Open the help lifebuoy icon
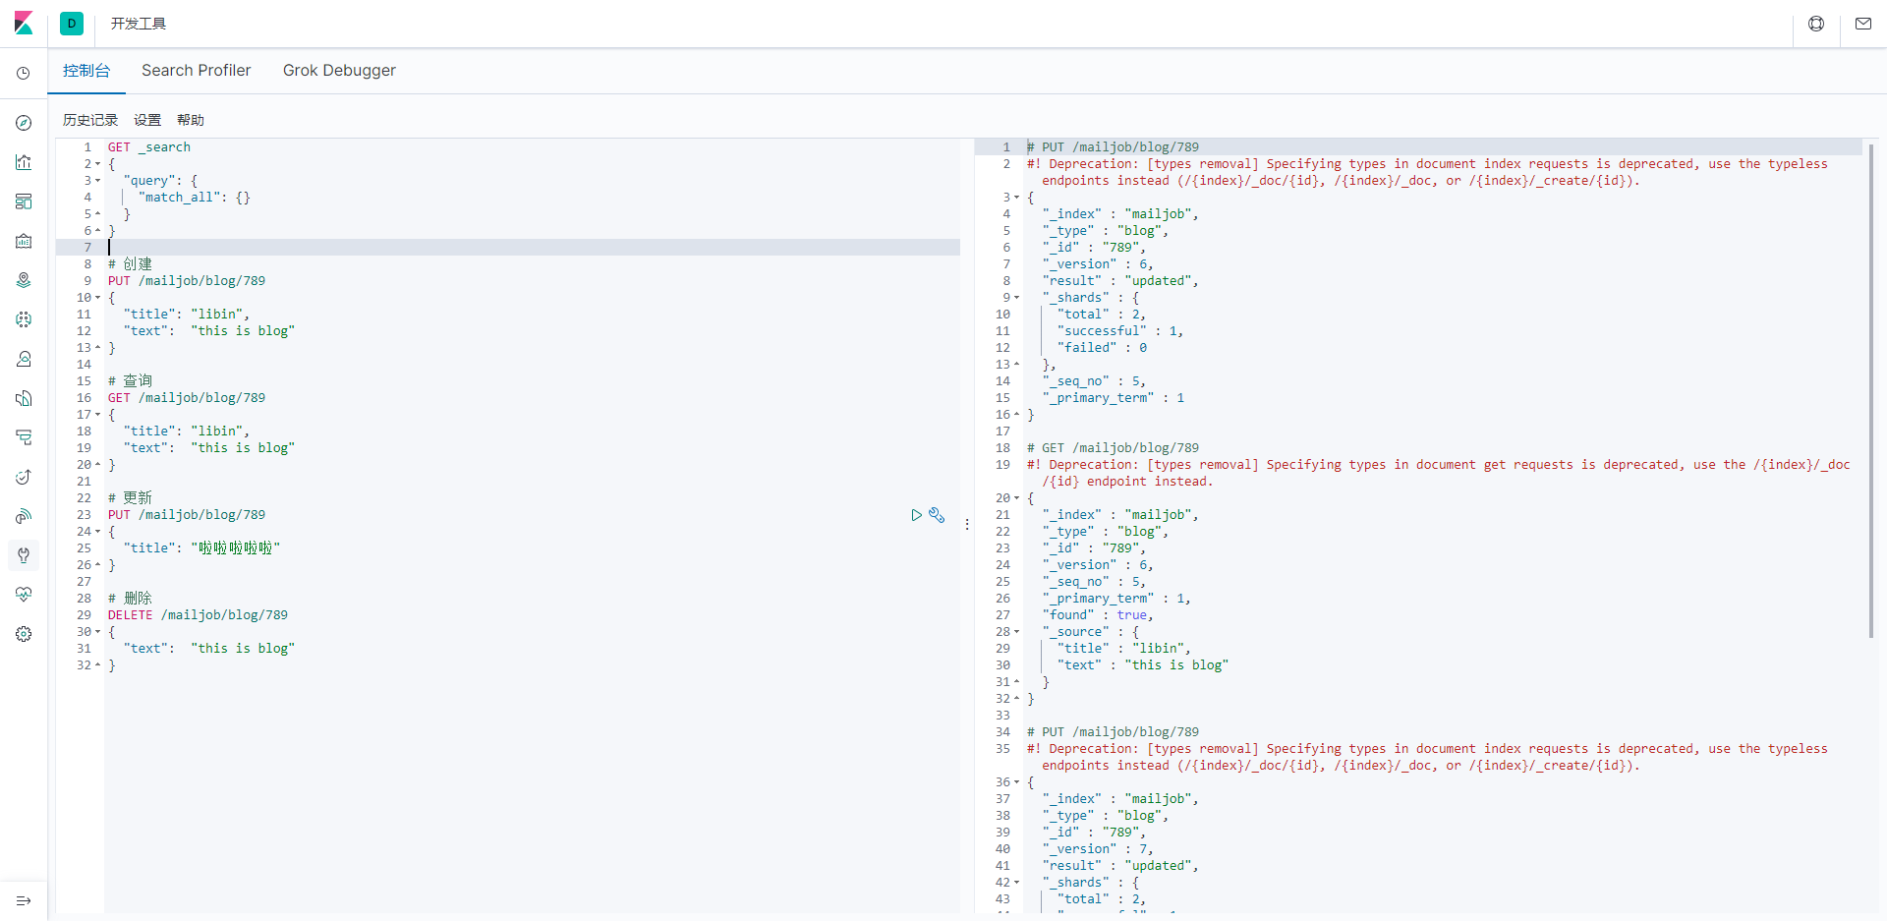Screen dimensions: 1887x921 point(1816,24)
